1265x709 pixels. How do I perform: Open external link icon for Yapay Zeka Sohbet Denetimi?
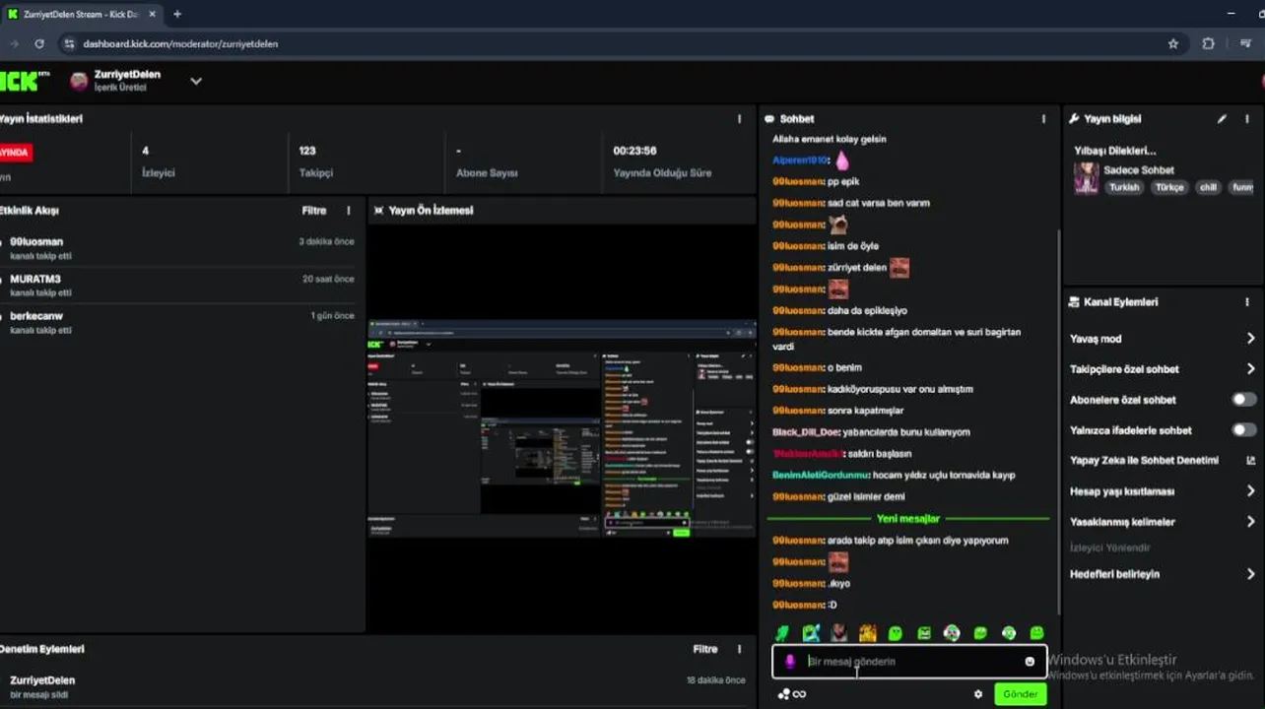[x=1250, y=461]
